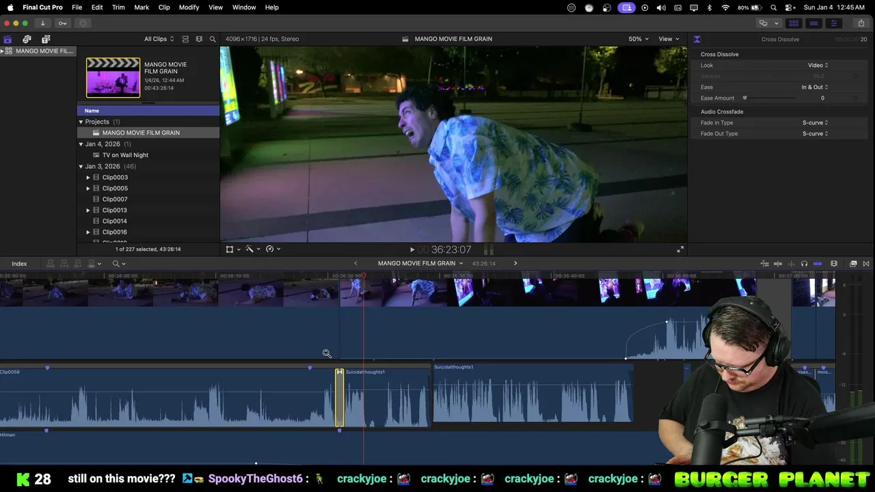Show the Libraries sidebar clapperboard icon
The width and height of the screenshot is (875, 492).
pos(8,39)
